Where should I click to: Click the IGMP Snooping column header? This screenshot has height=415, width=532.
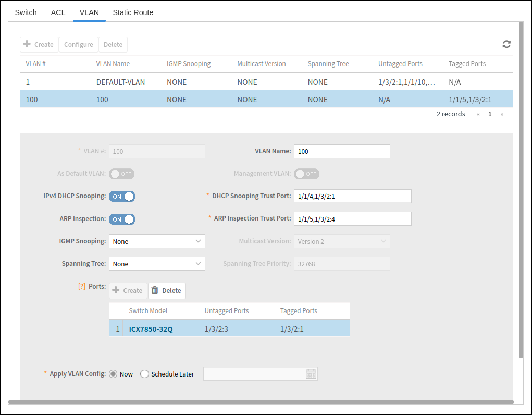tap(189, 64)
